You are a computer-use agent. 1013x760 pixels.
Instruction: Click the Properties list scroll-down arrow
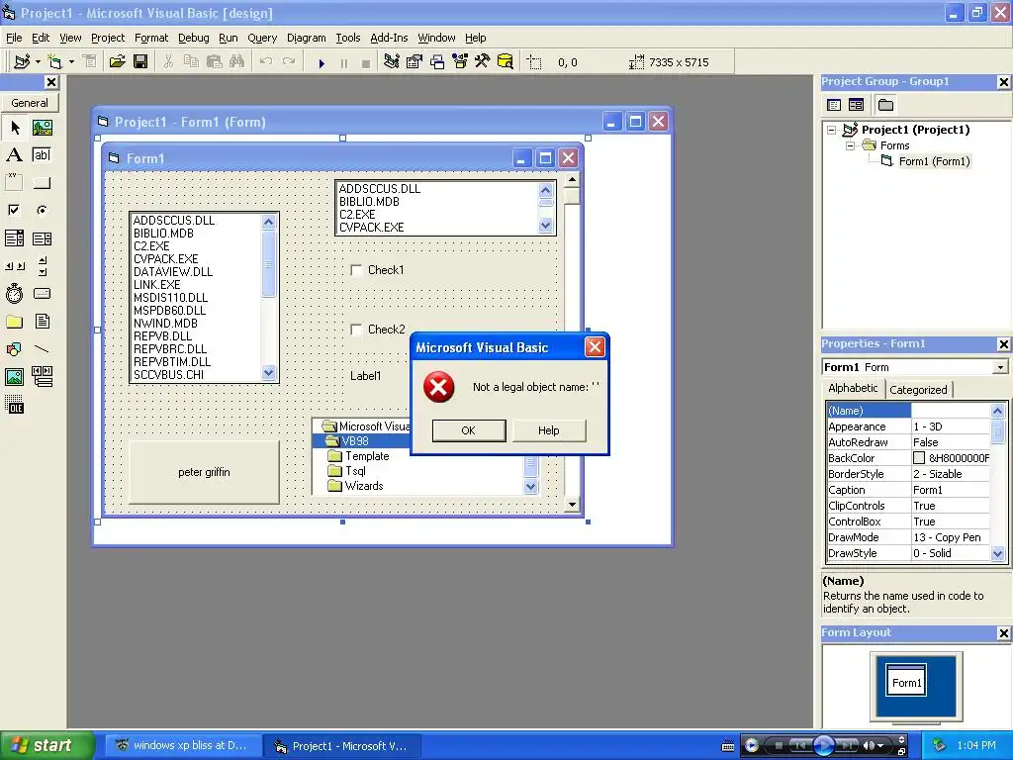[997, 554]
